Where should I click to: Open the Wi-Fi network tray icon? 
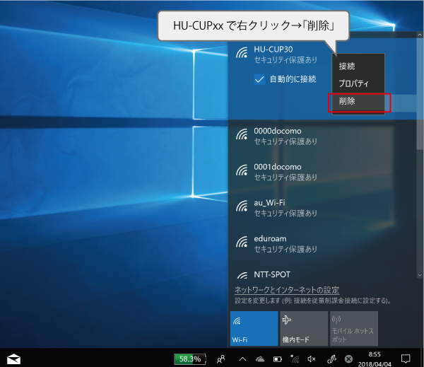pos(295,359)
